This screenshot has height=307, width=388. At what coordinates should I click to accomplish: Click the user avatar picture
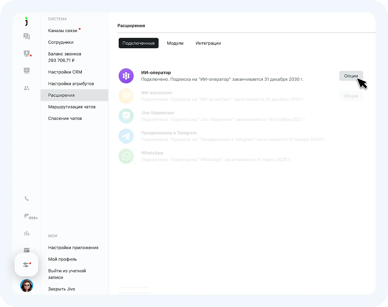27,286
